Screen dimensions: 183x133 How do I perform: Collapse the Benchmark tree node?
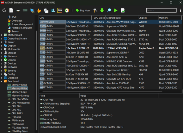click(1, 81)
